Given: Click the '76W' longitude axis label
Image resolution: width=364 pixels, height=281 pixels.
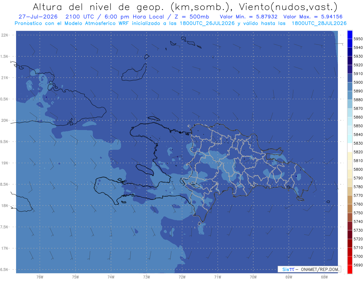Looking at the screenshot, I should click(40, 277).
